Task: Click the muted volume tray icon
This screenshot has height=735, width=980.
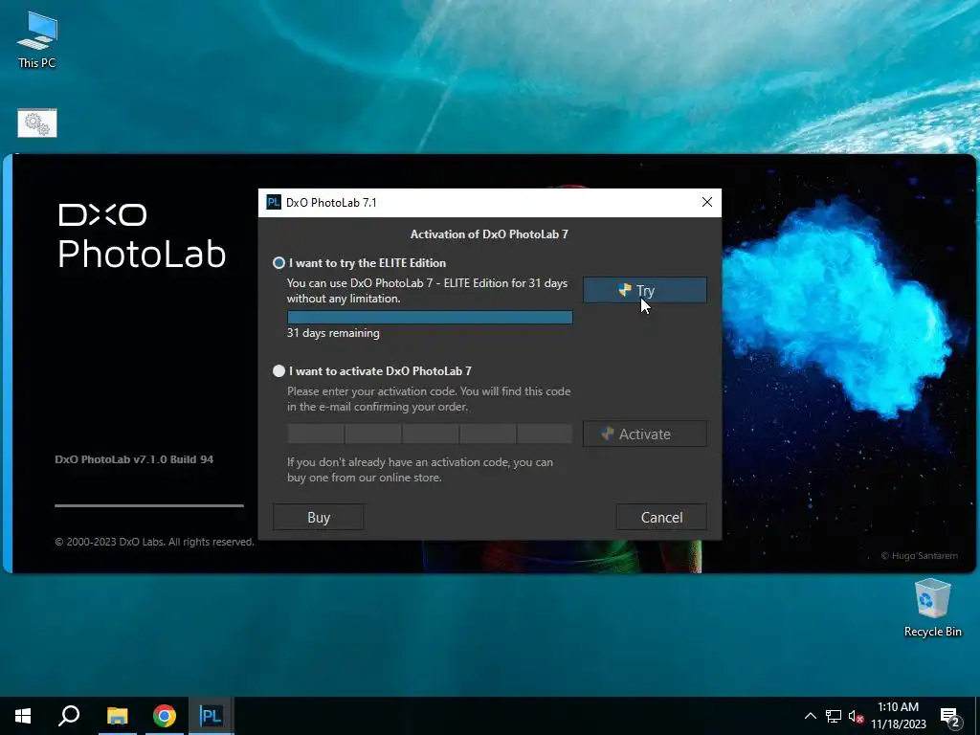Action: [856, 716]
